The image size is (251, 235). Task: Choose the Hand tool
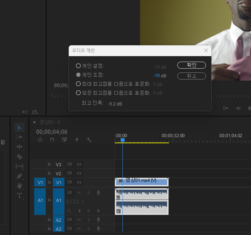click(x=19, y=186)
